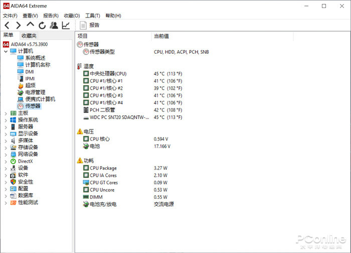The height and width of the screenshot is (253, 351).
Task: Expand the 性能测试 node
Action: (6, 203)
